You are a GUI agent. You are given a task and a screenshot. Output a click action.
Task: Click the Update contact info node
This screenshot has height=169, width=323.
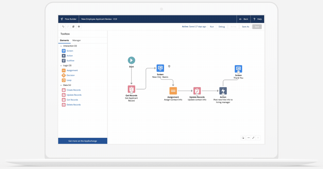pos(197,91)
